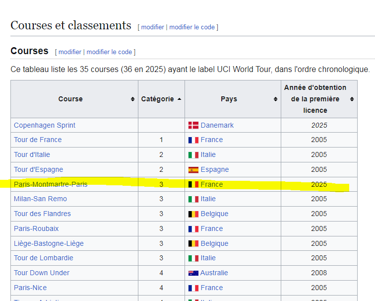The image size is (375, 301).
Task: Click the Spanish flag beside Espagne
Action: click(x=193, y=169)
